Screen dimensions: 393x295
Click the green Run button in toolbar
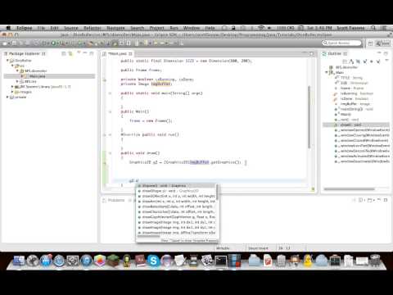tap(53, 43)
